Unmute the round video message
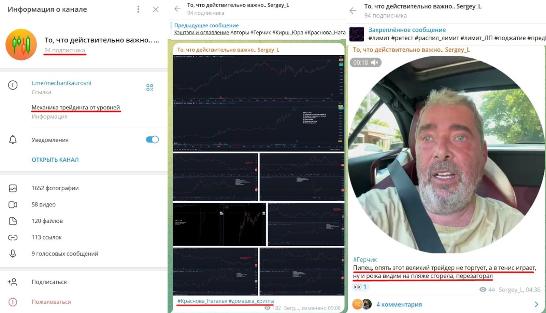 [x=375, y=63]
